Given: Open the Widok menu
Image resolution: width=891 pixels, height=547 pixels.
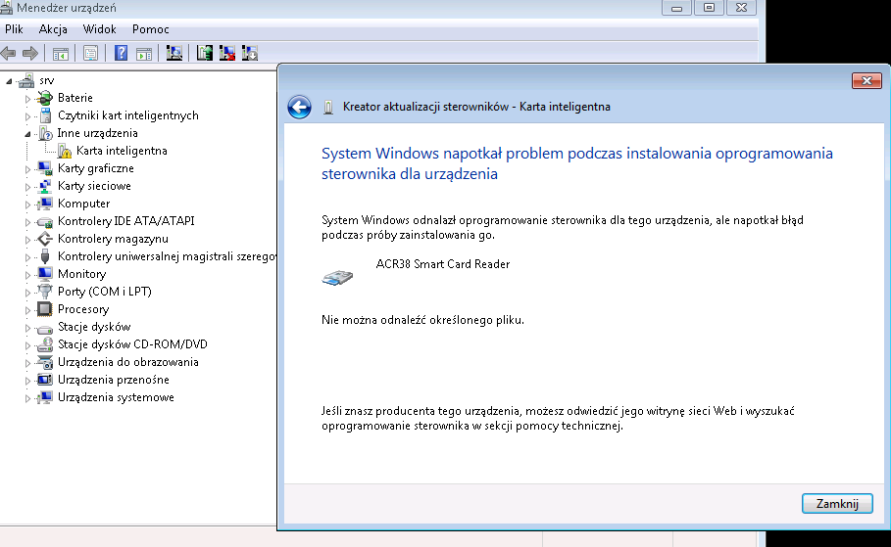Looking at the screenshot, I should (99, 29).
